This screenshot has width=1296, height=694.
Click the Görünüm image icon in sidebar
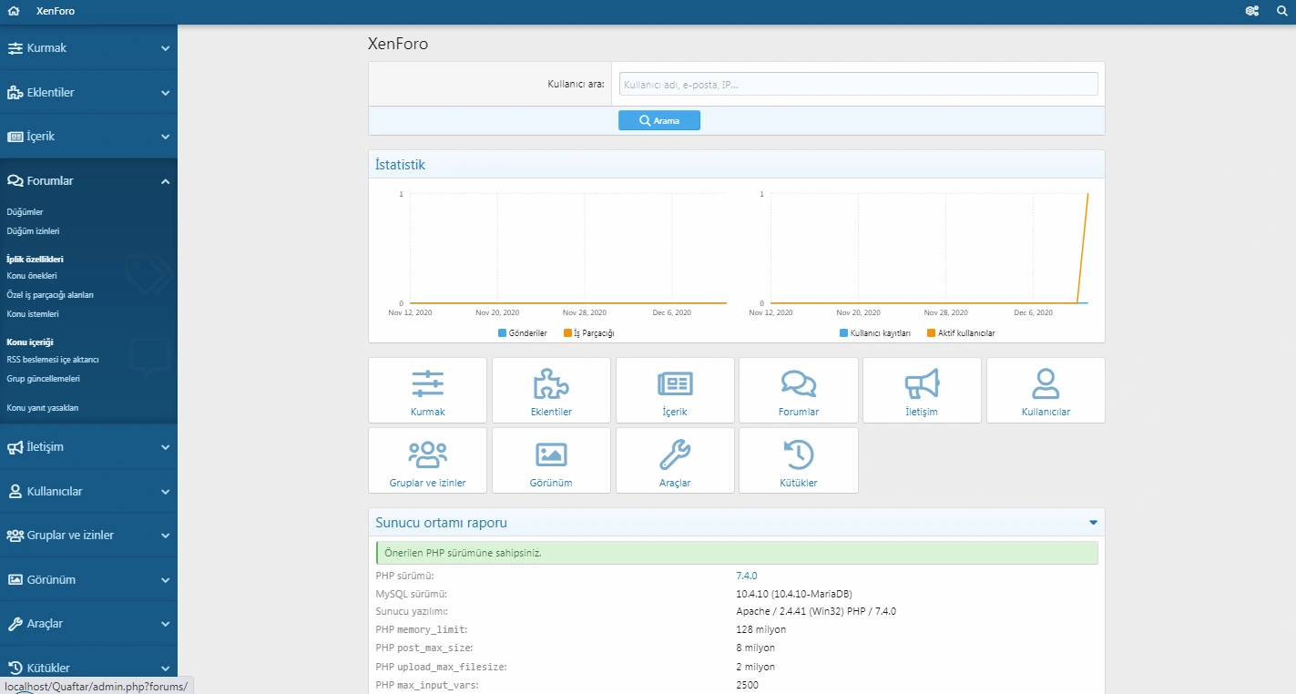[x=15, y=580]
